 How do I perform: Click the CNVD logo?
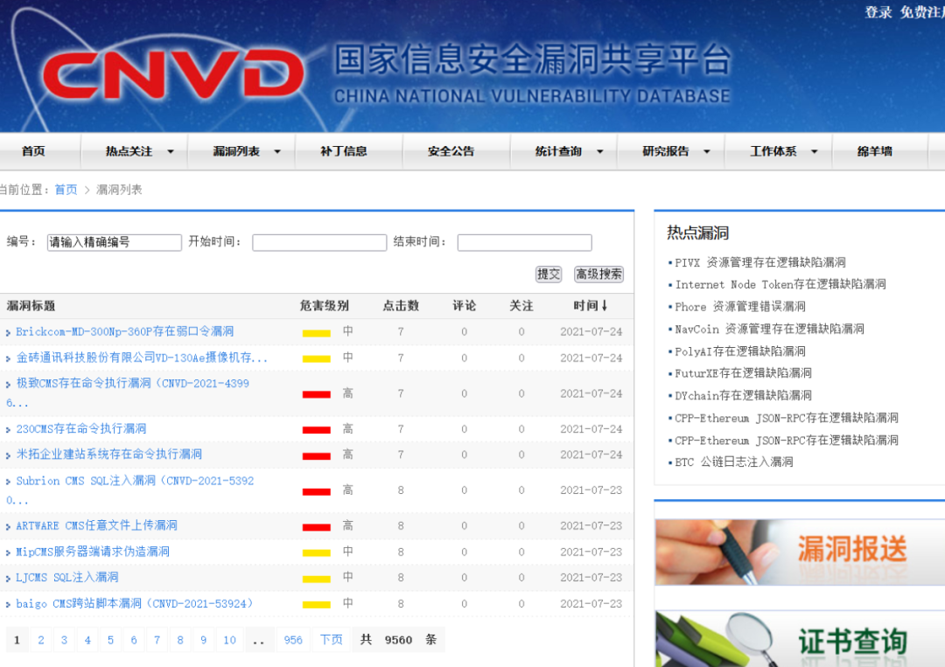click(x=173, y=74)
